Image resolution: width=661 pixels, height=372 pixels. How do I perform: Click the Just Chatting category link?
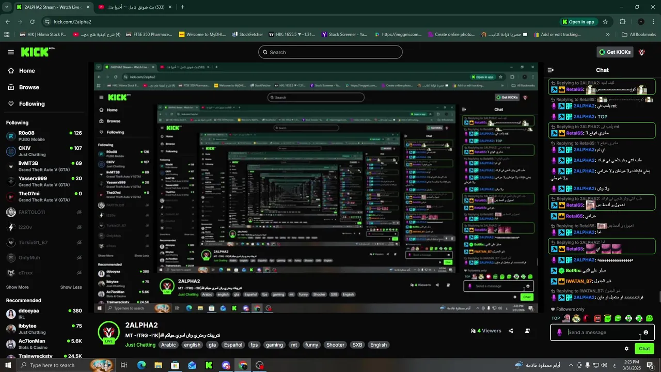(x=139, y=345)
